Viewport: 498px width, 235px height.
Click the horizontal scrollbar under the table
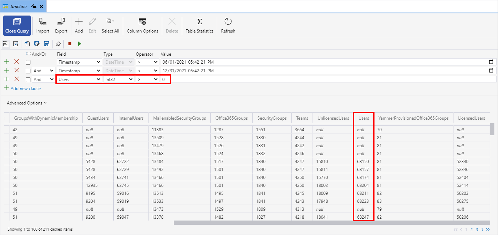click(x=331, y=223)
